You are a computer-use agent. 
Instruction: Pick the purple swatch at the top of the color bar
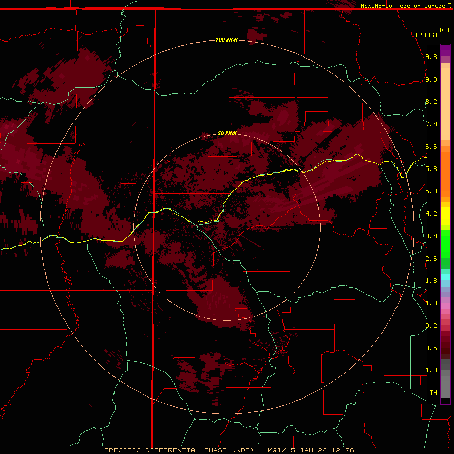pos(445,50)
